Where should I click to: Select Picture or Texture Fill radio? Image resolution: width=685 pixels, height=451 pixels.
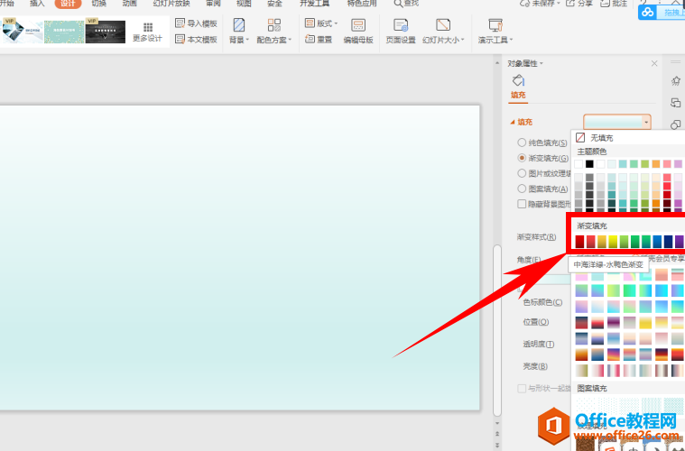522,173
